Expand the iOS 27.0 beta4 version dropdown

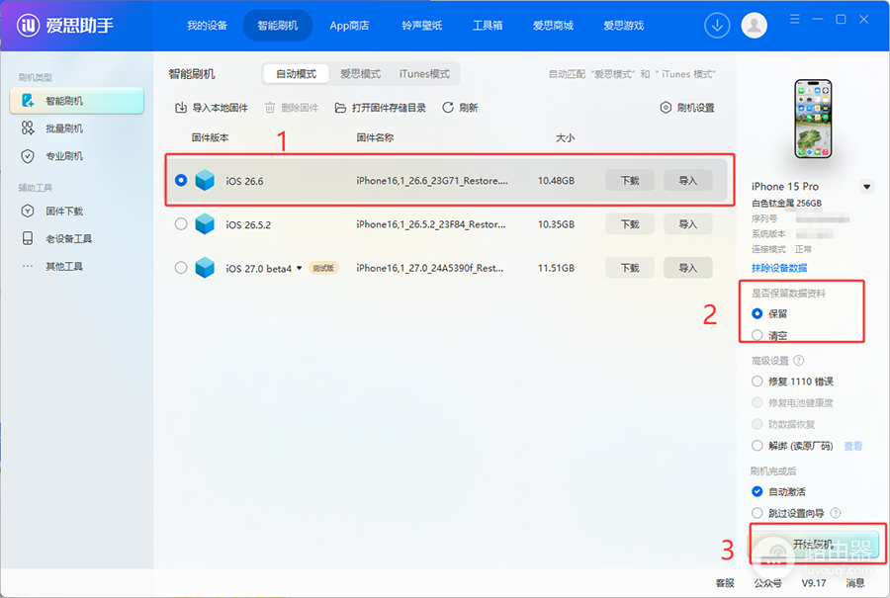299,268
